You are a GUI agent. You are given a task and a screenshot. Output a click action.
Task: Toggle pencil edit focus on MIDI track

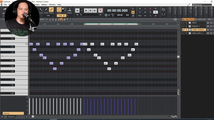click(x=184, y=23)
